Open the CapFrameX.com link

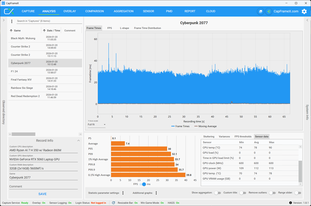point(286,11)
